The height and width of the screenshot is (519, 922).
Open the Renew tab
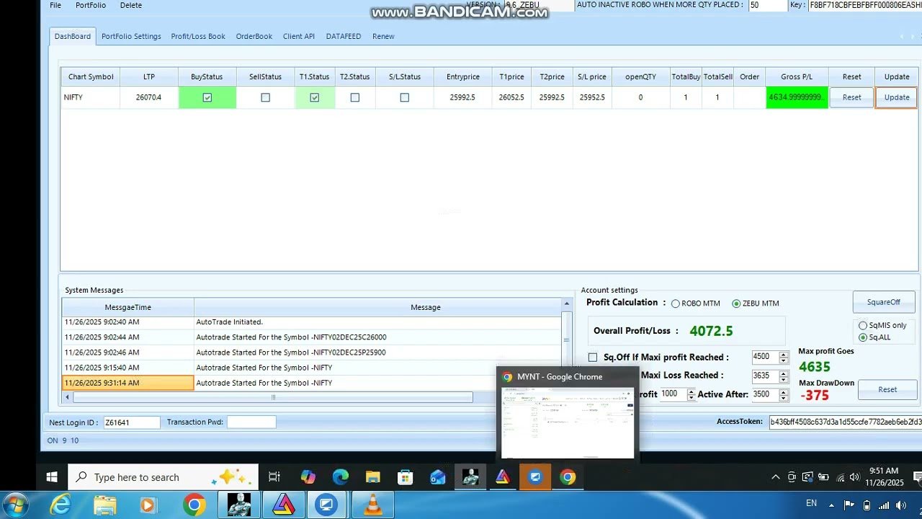click(x=383, y=36)
